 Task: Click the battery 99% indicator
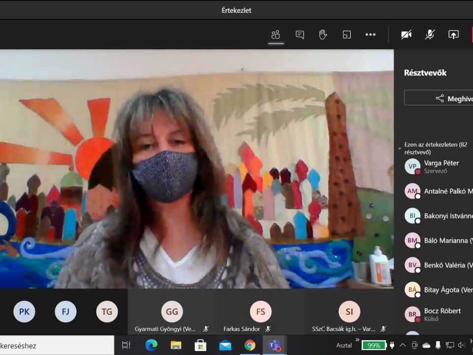pyautogui.click(x=373, y=345)
